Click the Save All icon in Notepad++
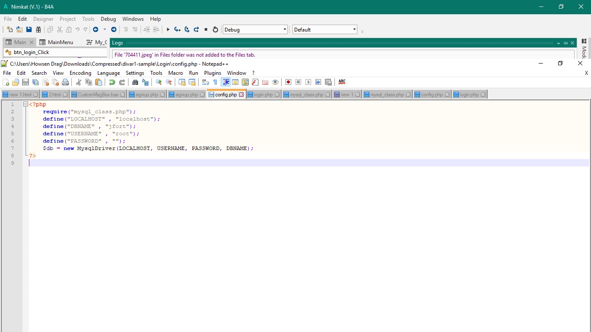The width and height of the screenshot is (591, 332). pos(35,82)
